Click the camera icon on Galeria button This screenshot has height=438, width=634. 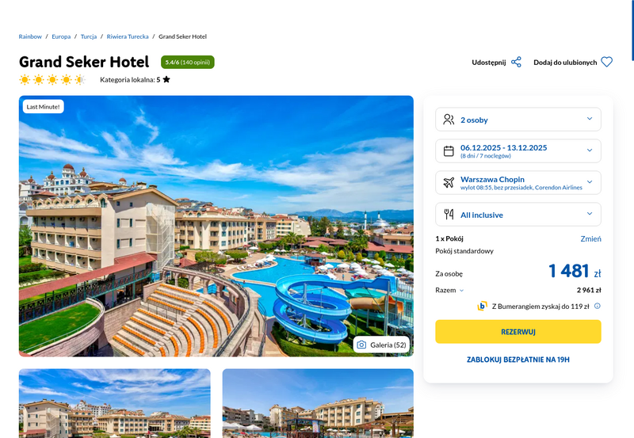click(361, 345)
